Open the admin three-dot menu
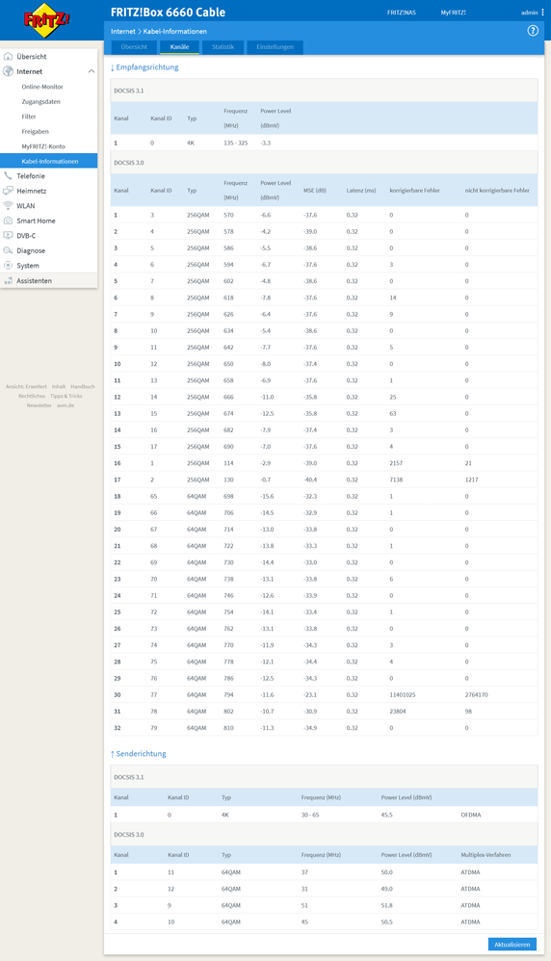 (x=543, y=13)
